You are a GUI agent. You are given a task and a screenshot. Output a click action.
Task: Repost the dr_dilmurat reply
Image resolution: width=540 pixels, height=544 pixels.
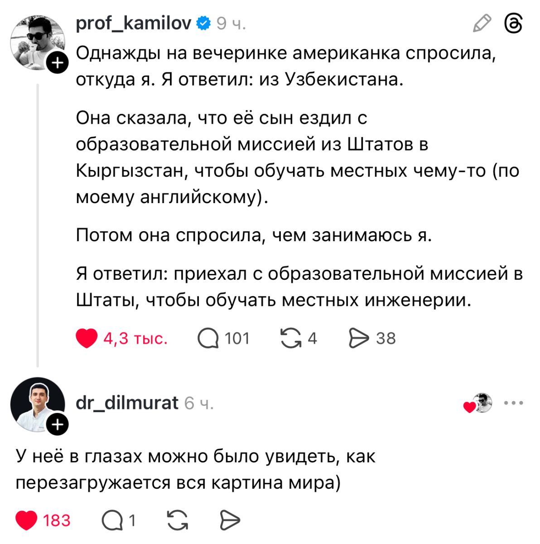pos(177,520)
